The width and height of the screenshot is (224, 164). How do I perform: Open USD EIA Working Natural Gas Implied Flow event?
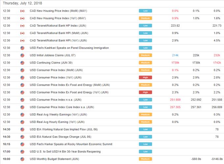click(64, 129)
